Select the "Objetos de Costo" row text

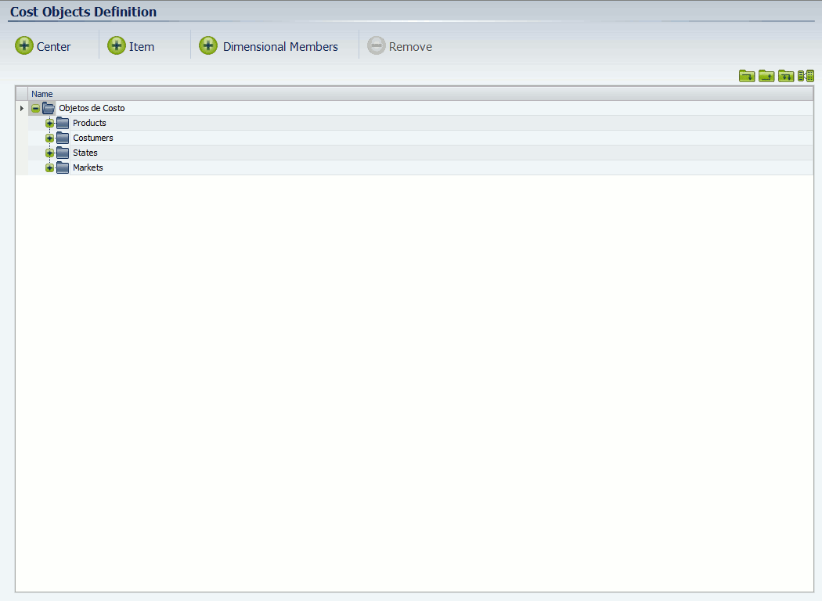92,108
